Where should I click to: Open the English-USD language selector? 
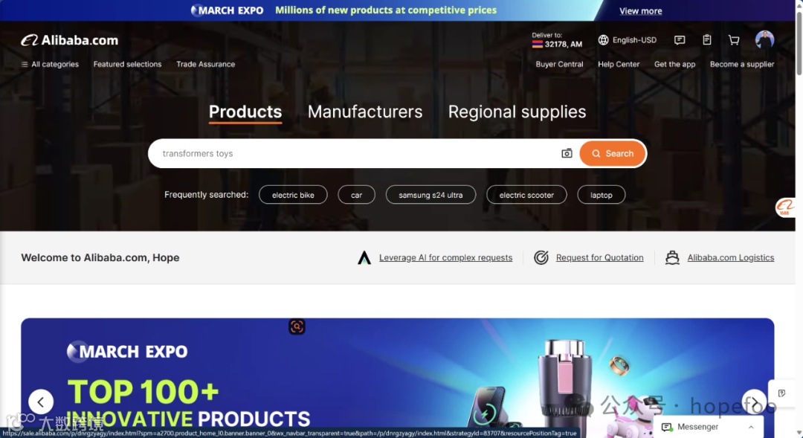(627, 40)
